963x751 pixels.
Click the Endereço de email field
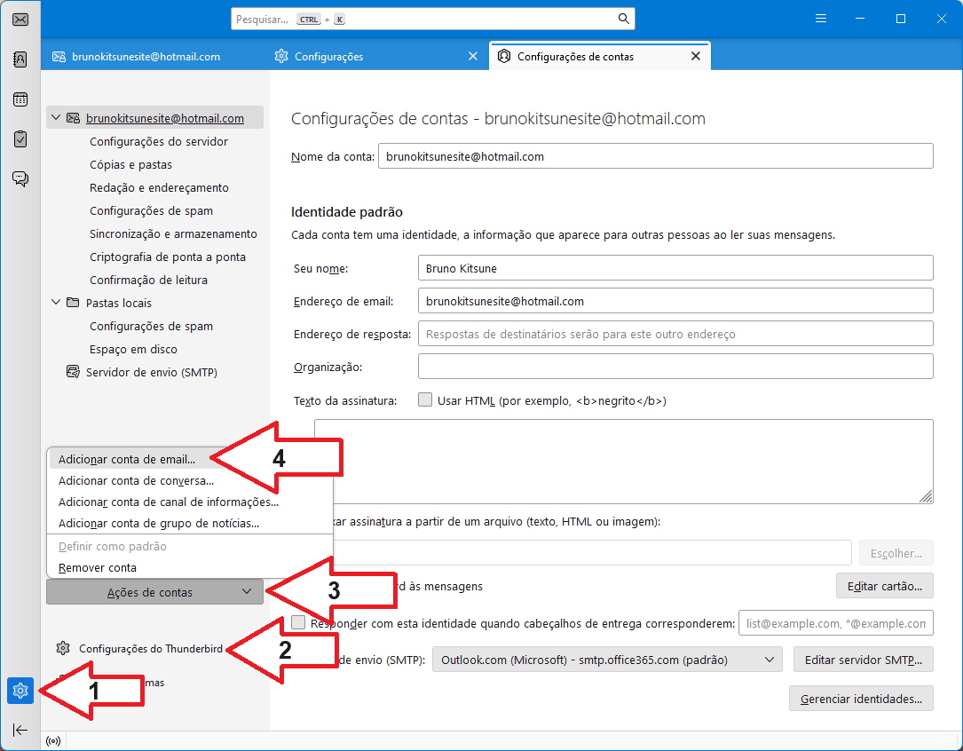point(675,301)
